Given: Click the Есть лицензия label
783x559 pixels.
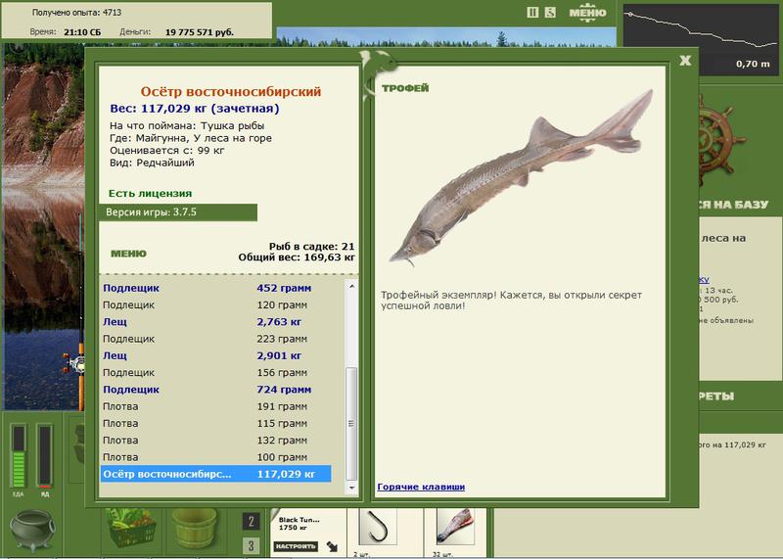Looking at the screenshot, I should tap(151, 193).
